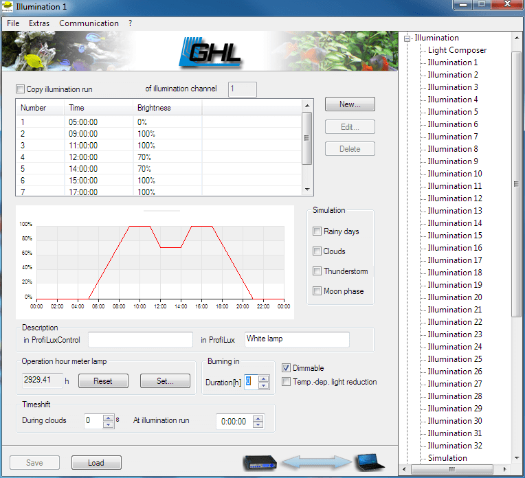Viewport: 525px width, 478px height.
Task: Enable Thunderstorm simulation
Action: [x=317, y=271]
